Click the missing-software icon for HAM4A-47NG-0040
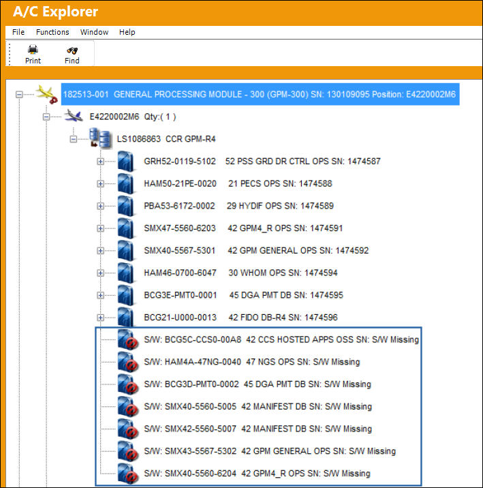 [x=128, y=362]
